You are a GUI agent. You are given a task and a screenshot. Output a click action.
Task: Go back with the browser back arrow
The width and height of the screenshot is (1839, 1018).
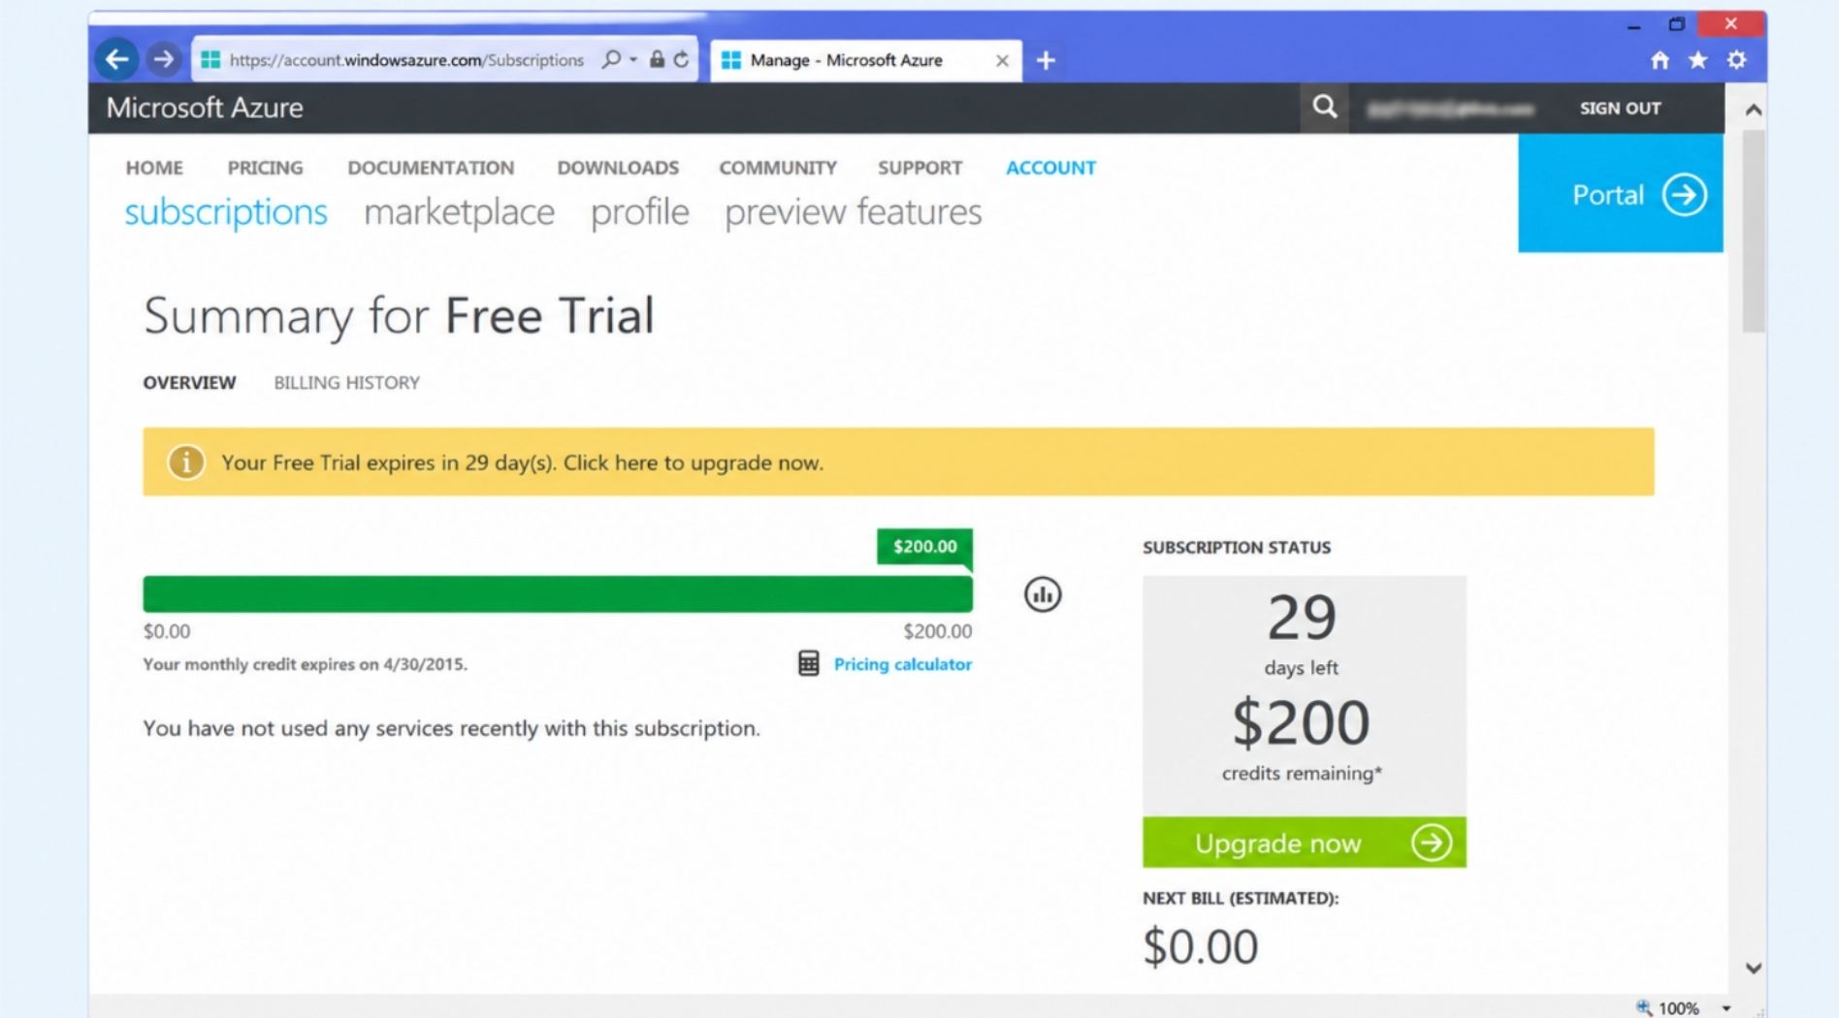(x=117, y=59)
